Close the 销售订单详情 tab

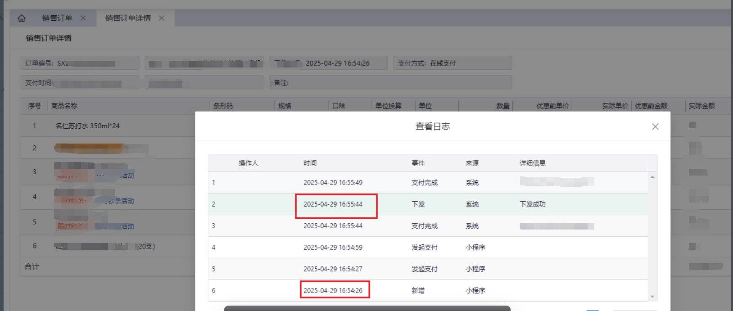[x=162, y=18]
